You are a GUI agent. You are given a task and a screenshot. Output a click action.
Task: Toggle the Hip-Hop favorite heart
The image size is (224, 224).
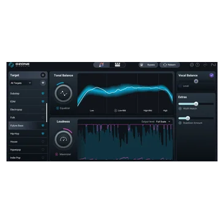[43, 134]
